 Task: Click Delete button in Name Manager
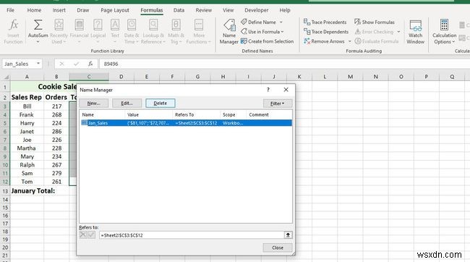point(161,103)
